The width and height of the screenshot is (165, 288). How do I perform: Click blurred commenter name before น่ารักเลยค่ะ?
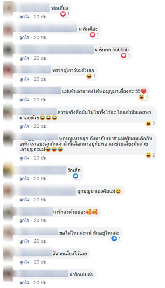point(43,274)
